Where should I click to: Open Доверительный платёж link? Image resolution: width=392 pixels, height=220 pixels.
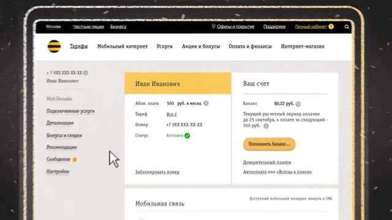pos(267,163)
